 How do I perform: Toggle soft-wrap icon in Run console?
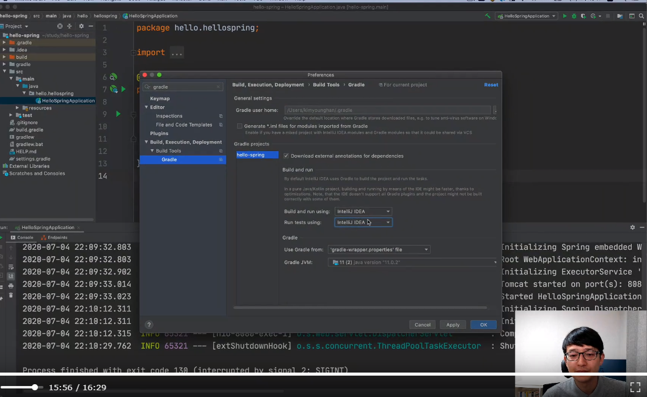(11, 267)
